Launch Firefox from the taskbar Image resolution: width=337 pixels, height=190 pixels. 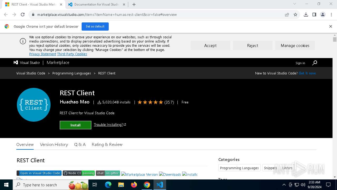click(134, 185)
